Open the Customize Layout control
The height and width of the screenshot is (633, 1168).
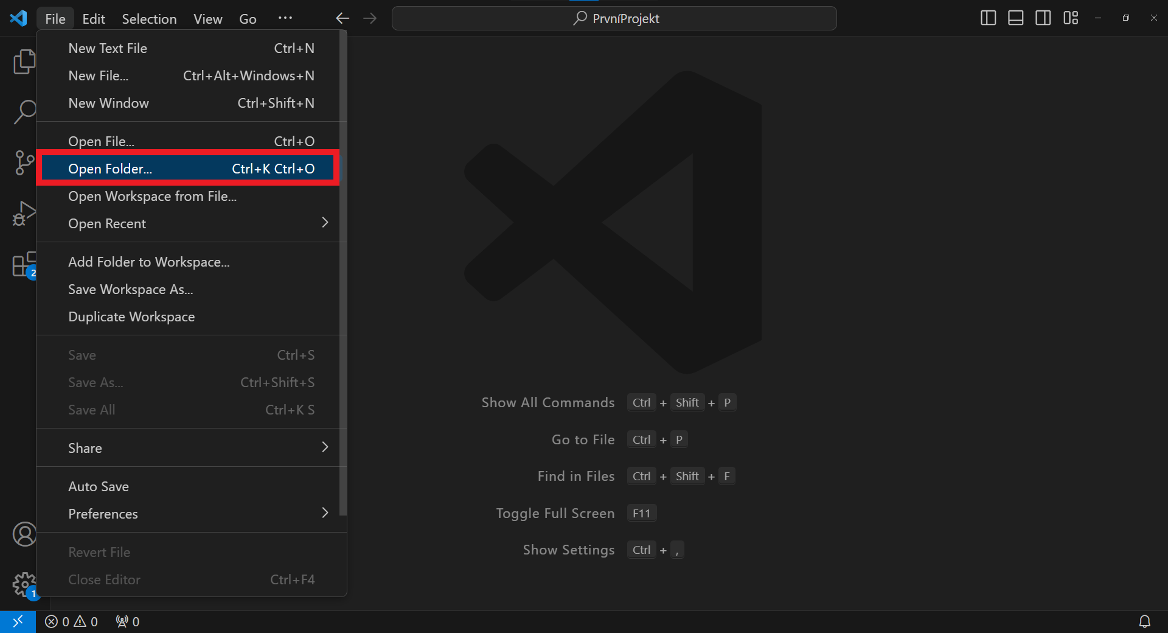point(1071,18)
